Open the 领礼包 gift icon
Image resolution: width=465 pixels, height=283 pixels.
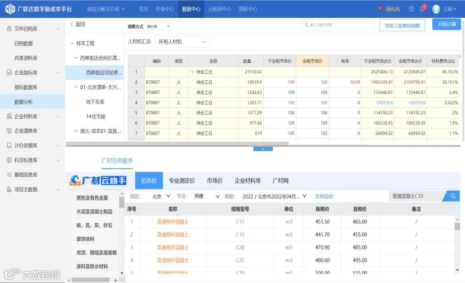point(380,9)
